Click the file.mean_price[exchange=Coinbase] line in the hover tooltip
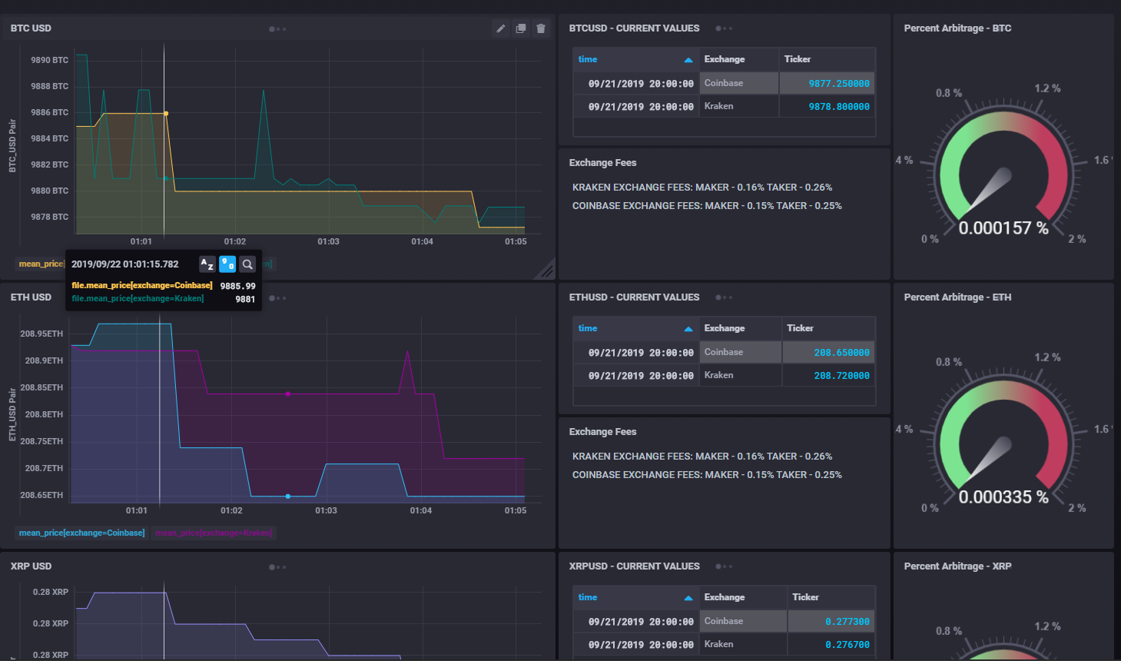The height and width of the screenshot is (661, 1121). [x=142, y=285]
